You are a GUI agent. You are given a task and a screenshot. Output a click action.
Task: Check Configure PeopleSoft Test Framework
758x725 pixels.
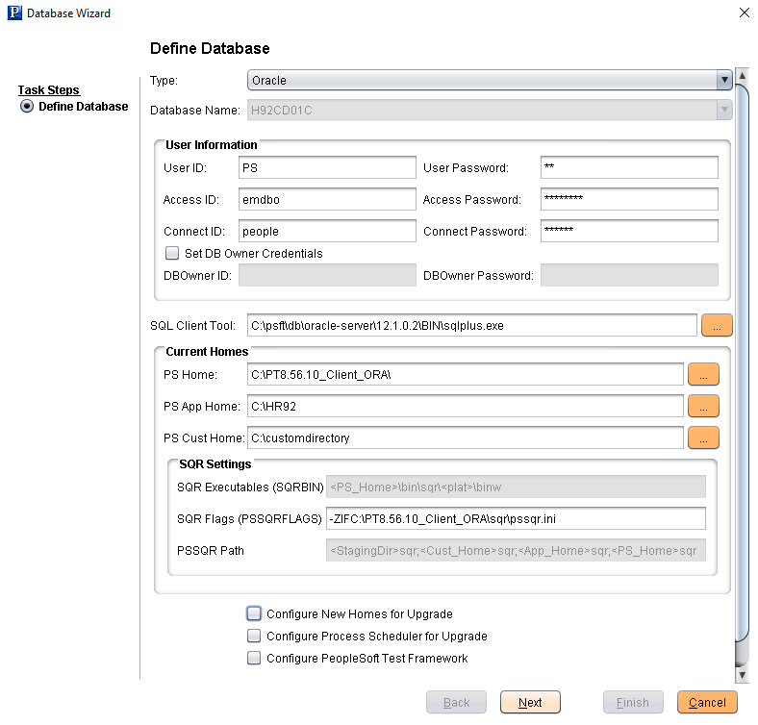[x=254, y=658]
